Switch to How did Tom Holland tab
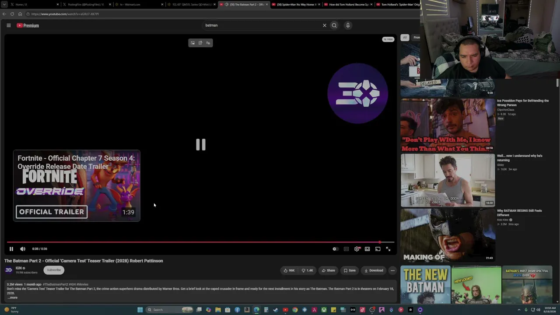The height and width of the screenshot is (315, 560). pyautogui.click(x=349, y=4)
